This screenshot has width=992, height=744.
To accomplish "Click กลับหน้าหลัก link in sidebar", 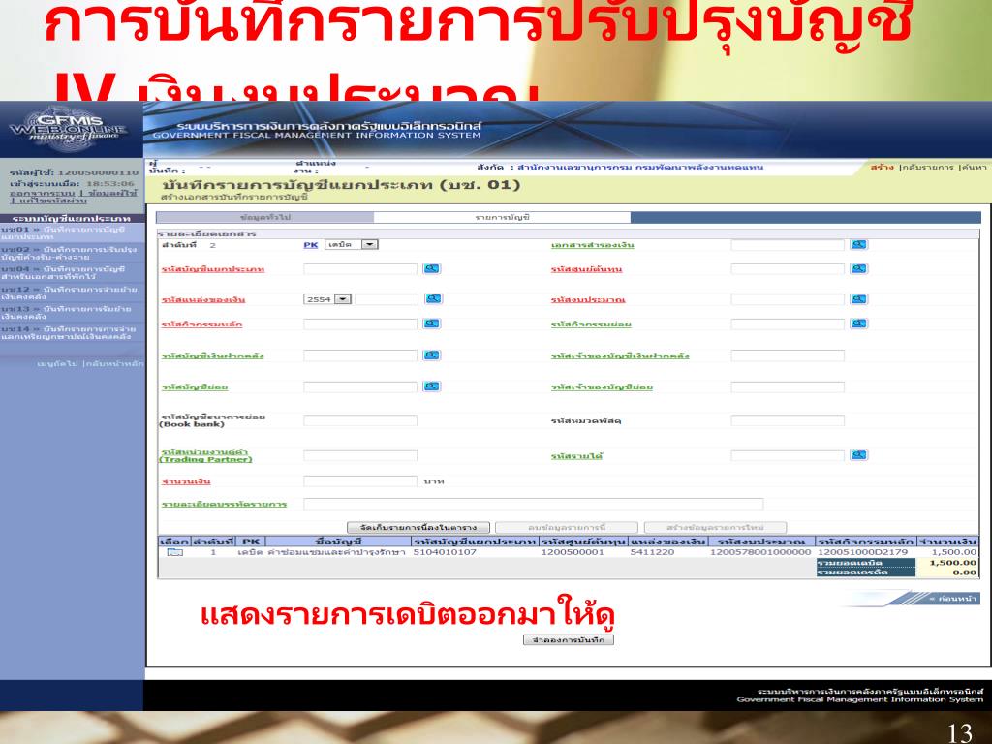I will coord(114,364).
